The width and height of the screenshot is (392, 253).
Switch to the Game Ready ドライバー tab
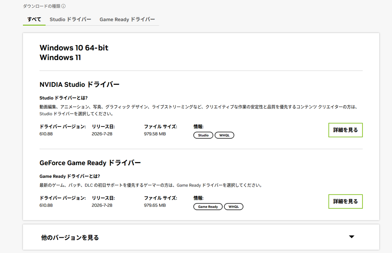coord(127,19)
